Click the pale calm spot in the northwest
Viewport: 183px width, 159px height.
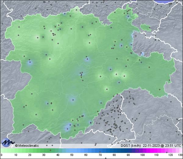(x=38, y=38)
